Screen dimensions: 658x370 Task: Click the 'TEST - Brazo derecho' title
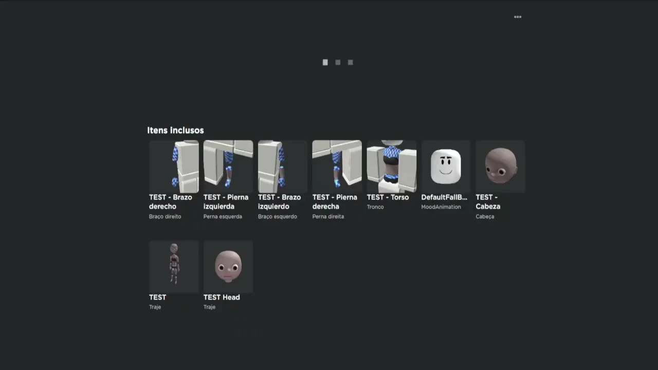[x=171, y=202]
